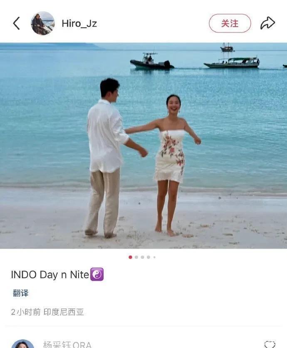
Task: Follow the user with 关注 button
Action: [230, 23]
